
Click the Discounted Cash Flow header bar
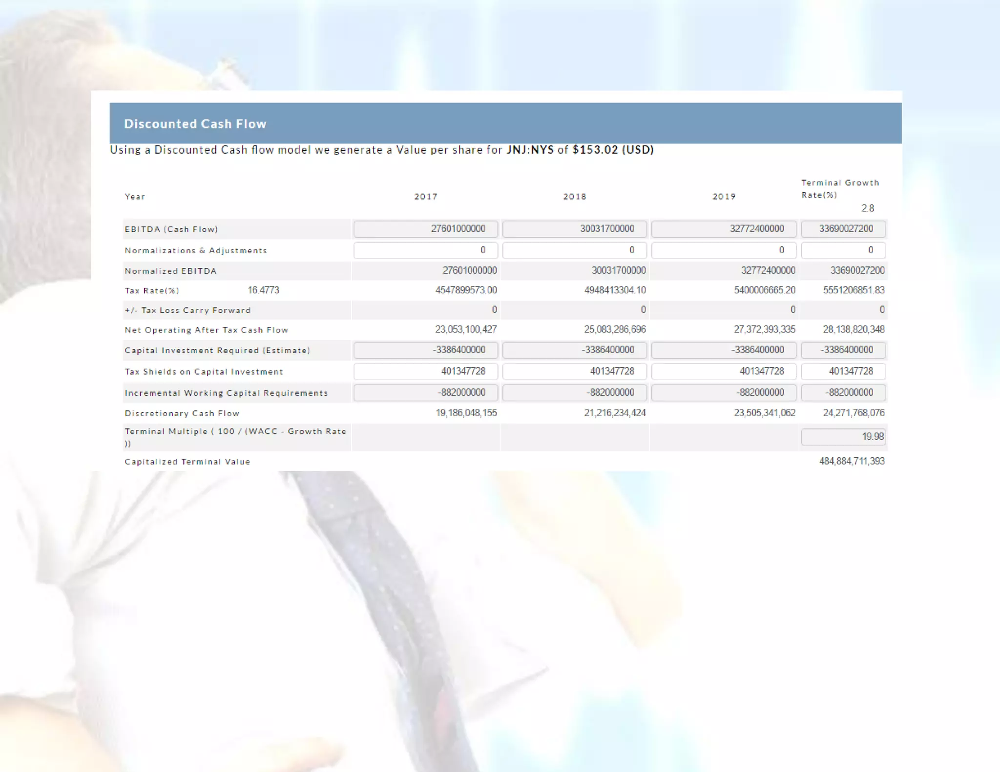(x=505, y=123)
